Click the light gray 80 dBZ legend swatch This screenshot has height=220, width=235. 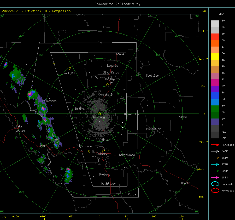coord(215,24)
